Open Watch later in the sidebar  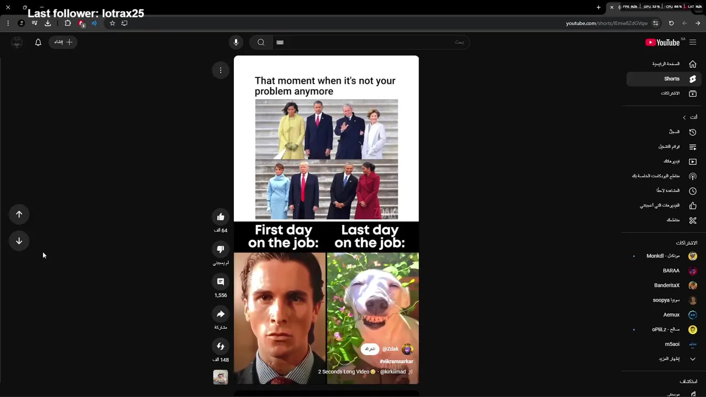(x=664, y=191)
